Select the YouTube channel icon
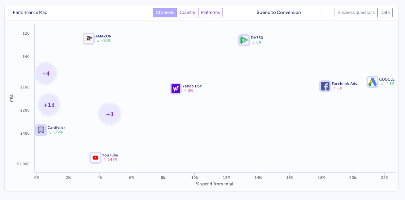This screenshot has height=200, width=405. pyautogui.click(x=95, y=158)
